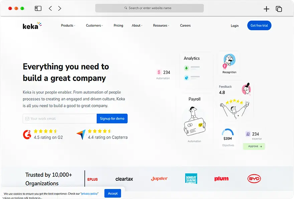Viewport: 294px width, 199px height.
Task: Click the work email input field
Action: coord(59,118)
